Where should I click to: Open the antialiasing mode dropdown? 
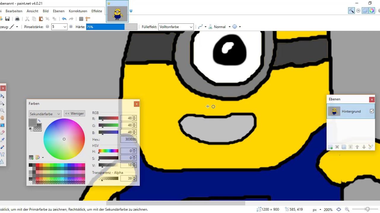202,27
